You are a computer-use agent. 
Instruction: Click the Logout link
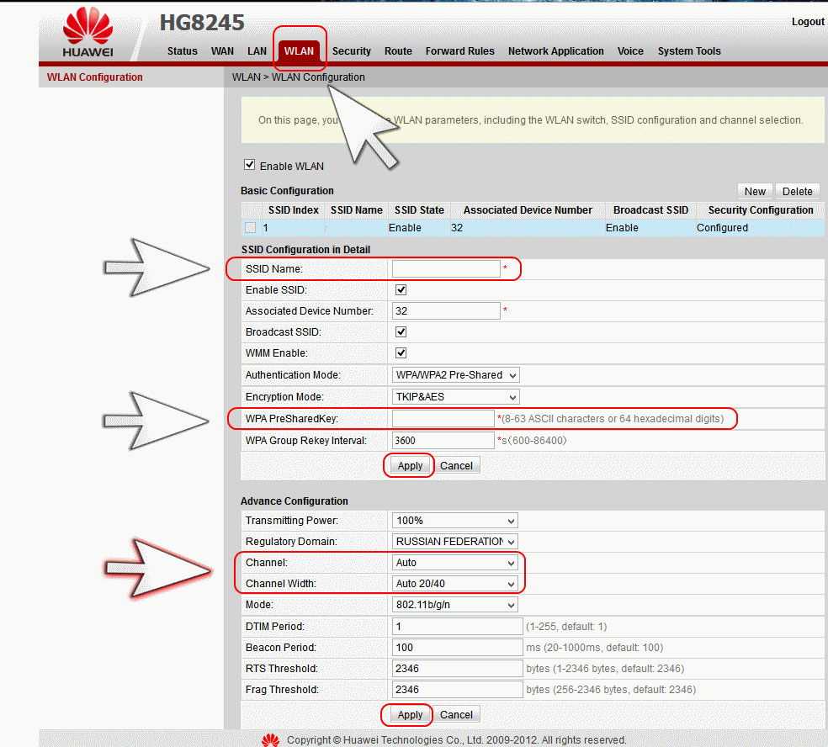point(808,22)
